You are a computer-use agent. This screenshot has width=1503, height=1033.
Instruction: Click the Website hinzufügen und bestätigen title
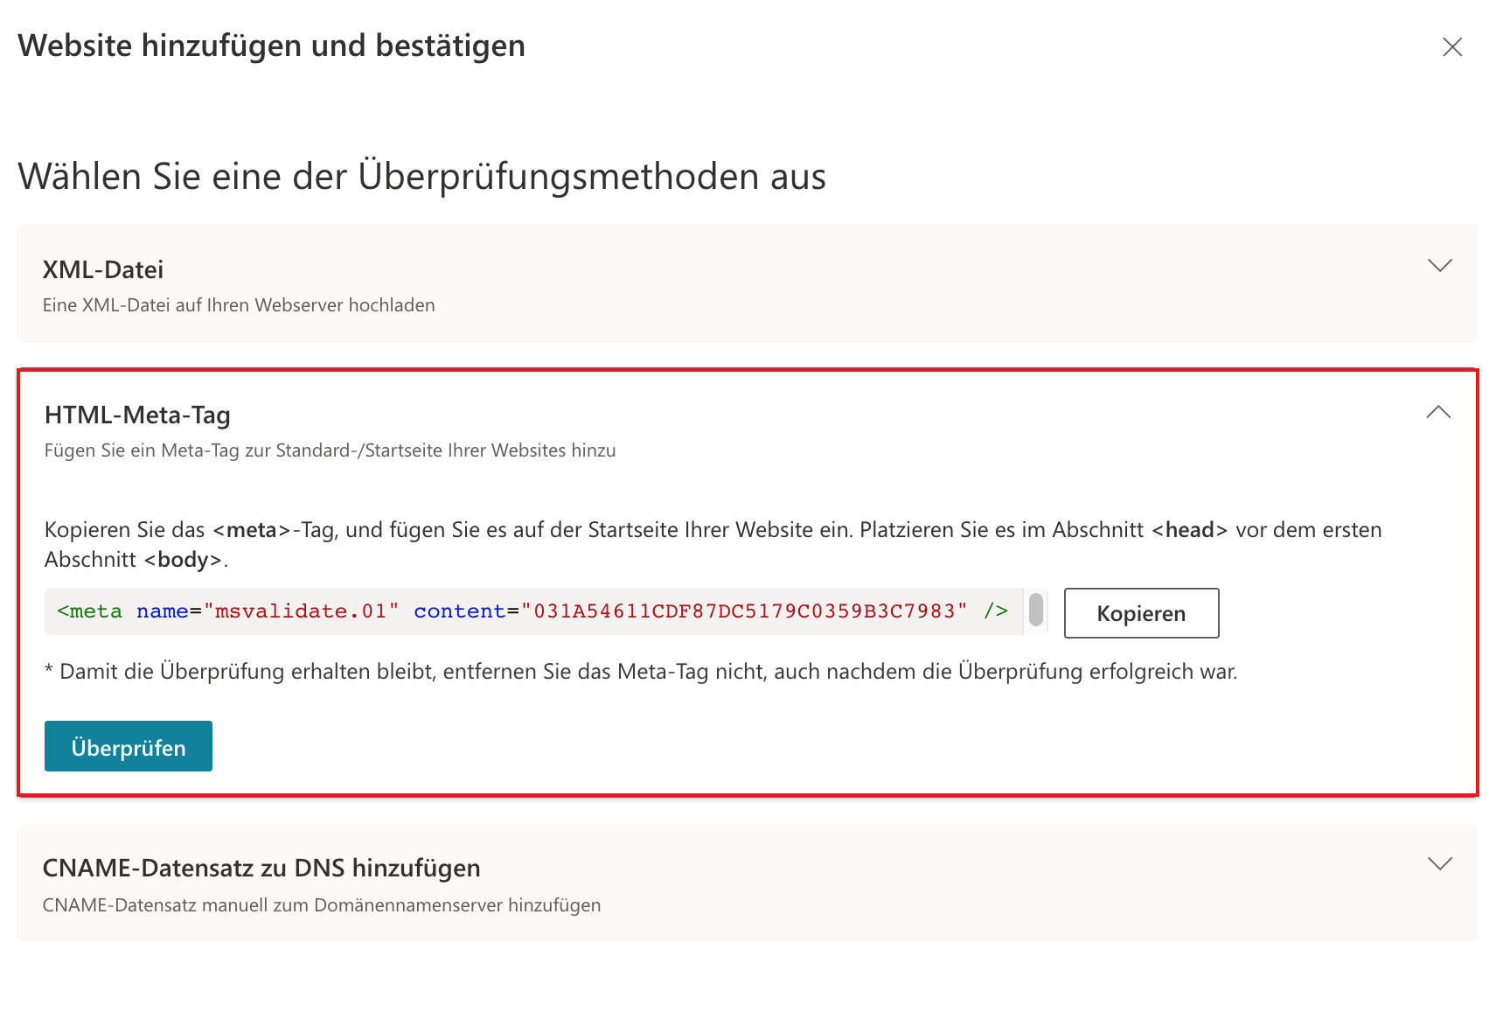coord(271,45)
